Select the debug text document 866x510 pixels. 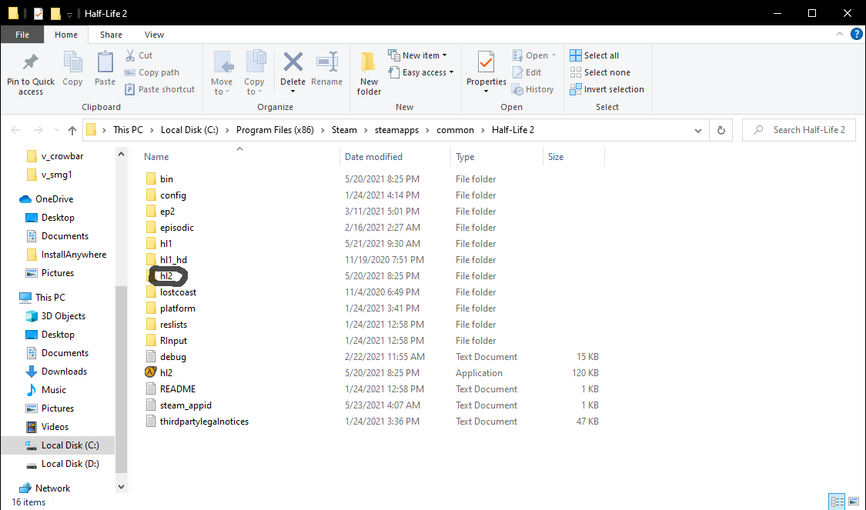click(173, 357)
